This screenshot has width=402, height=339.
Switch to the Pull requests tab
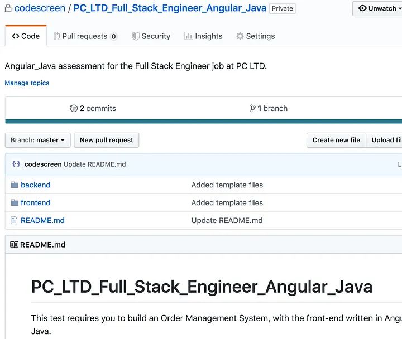point(85,36)
